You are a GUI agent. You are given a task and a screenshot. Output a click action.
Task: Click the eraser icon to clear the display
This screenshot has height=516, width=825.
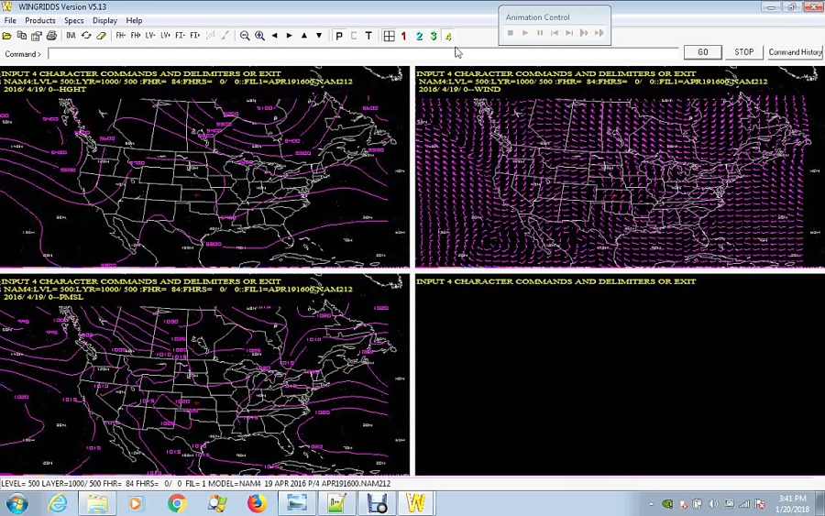101,36
